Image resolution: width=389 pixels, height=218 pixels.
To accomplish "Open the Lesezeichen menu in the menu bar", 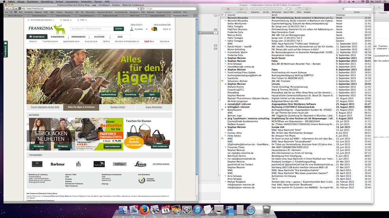I will (x=72, y=2).
